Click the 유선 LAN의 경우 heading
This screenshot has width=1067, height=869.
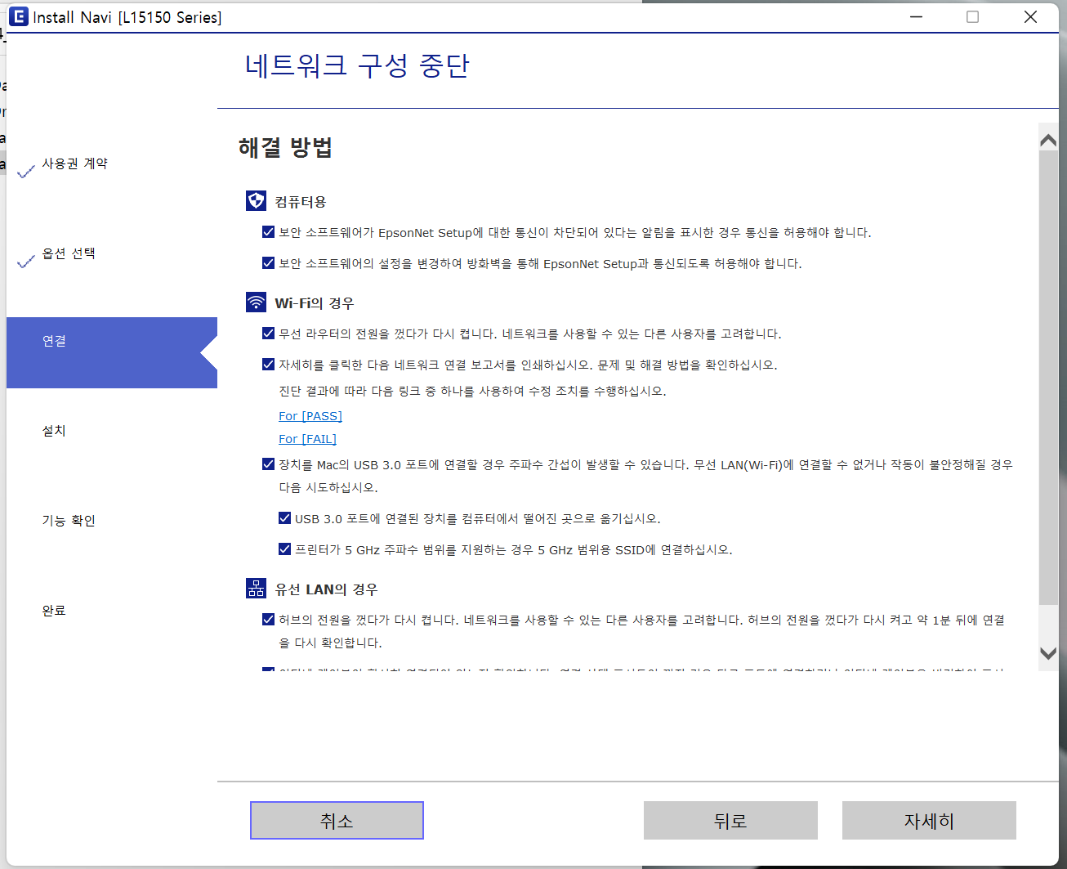click(x=327, y=589)
